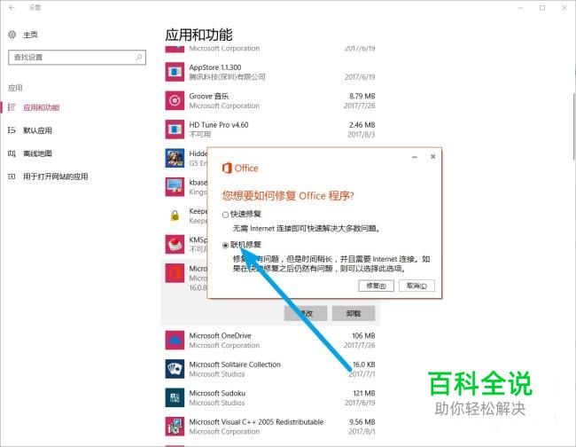Click 121 MB size of Sudoku

[x=364, y=393]
